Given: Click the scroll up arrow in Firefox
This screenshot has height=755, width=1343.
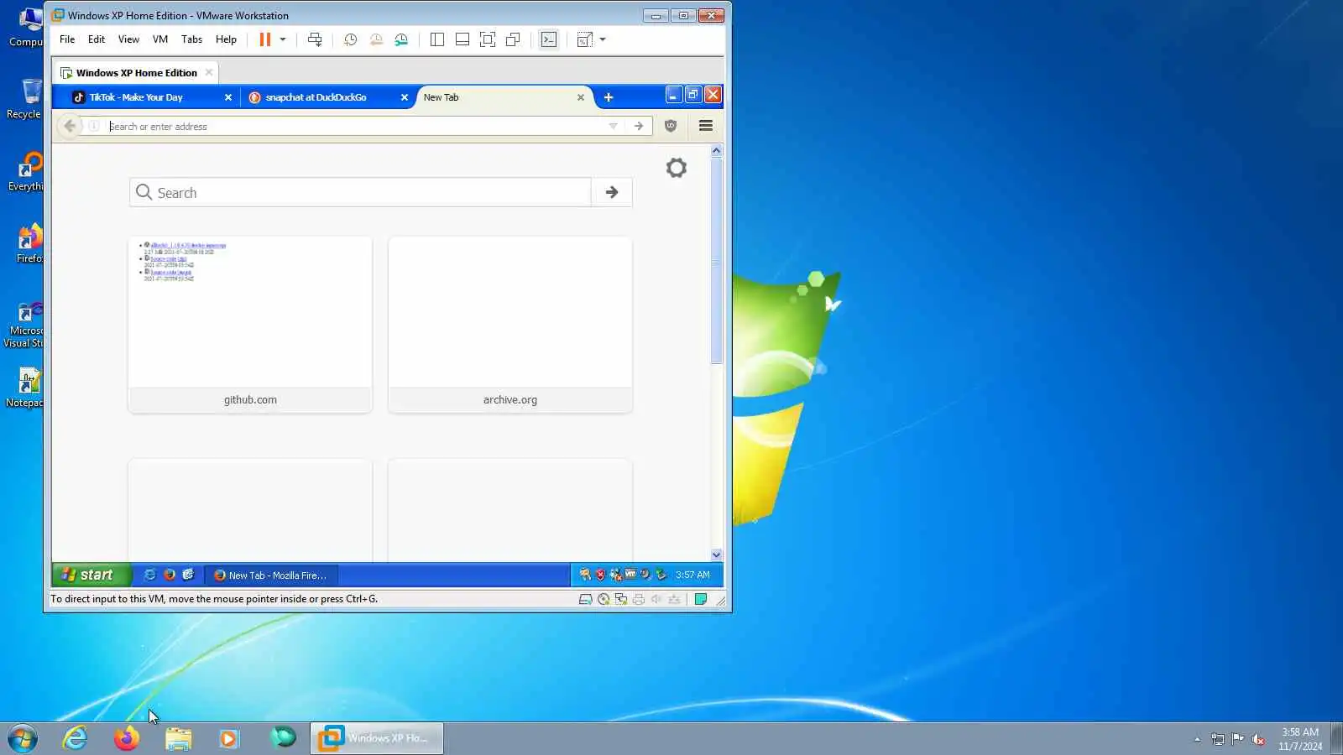Looking at the screenshot, I should click(716, 151).
